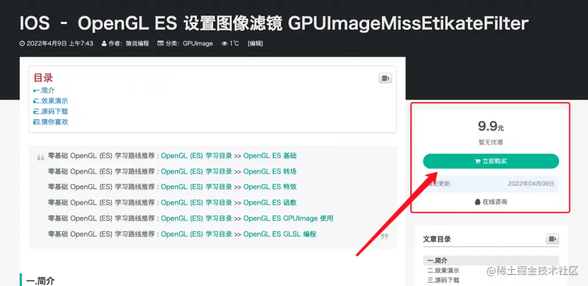
Task: Open the OpenGL ES 转场 link
Action: pos(270,171)
